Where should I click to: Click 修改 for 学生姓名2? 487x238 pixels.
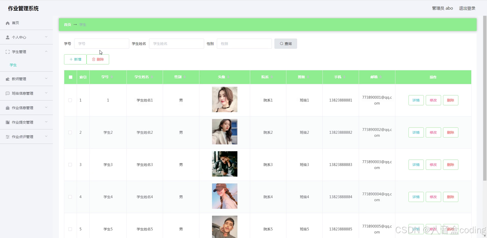pyautogui.click(x=433, y=132)
